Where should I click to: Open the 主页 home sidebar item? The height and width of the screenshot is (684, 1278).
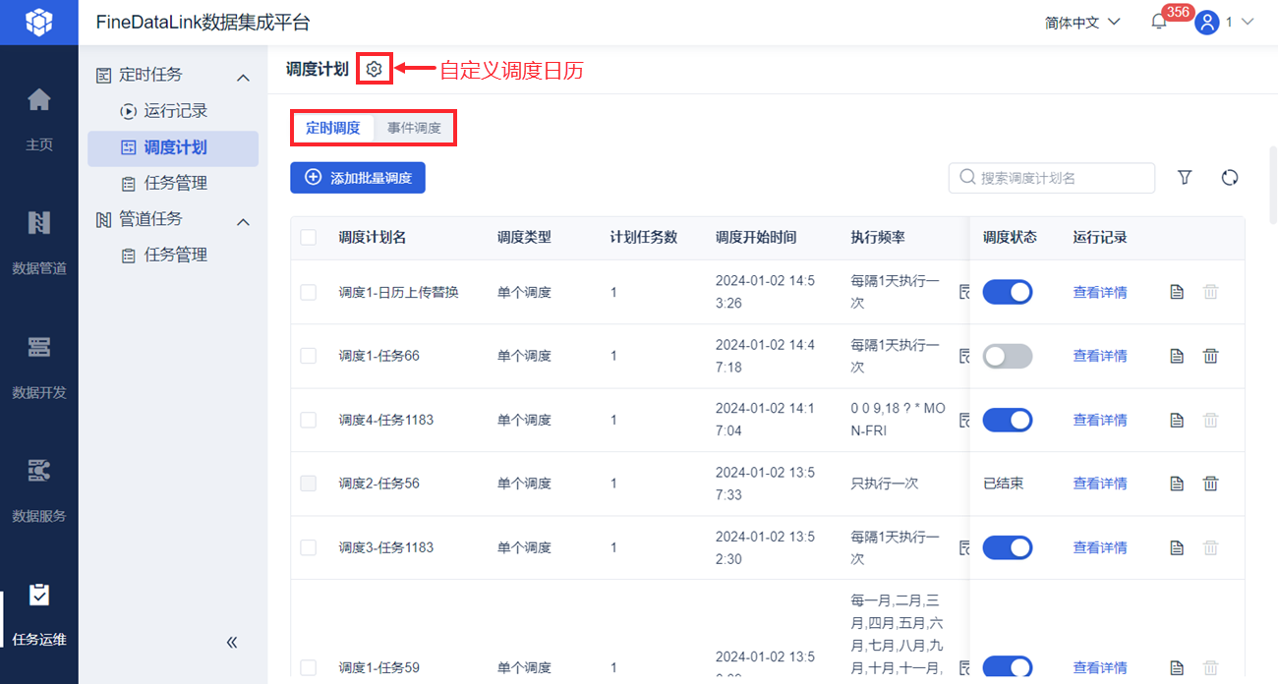click(39, 119)
